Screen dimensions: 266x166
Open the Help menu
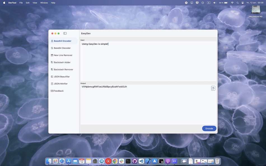(x=53, y=3)
